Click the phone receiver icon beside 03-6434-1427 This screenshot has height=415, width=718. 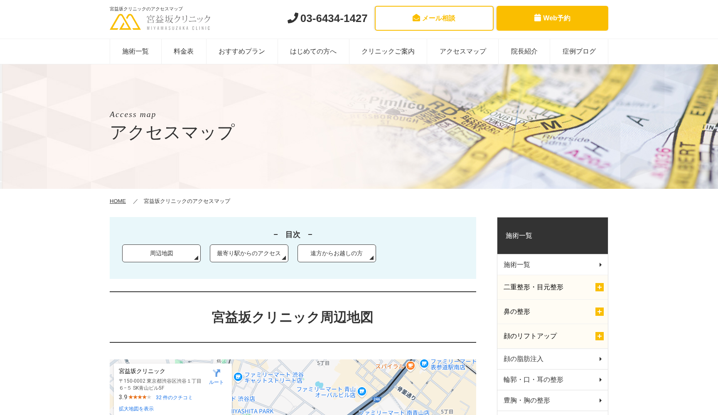pos(293,18)
